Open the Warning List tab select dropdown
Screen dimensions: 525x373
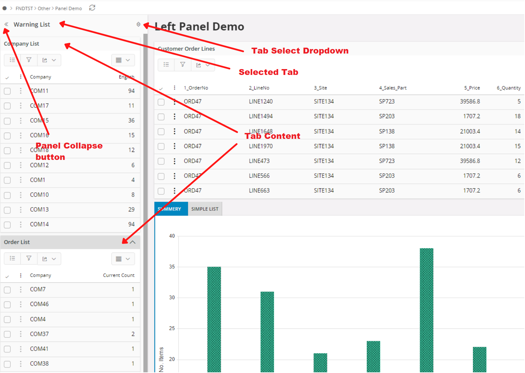pos(138,25)
